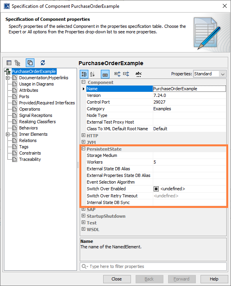Image resolution: width=231 pixels, height=286 pixels.
Task: Toggle the Switch Over Enabled checkbox
Action: coord(156,189)
